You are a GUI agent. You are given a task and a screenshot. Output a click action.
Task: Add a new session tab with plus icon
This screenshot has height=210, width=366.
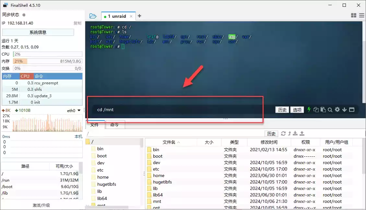139,16
